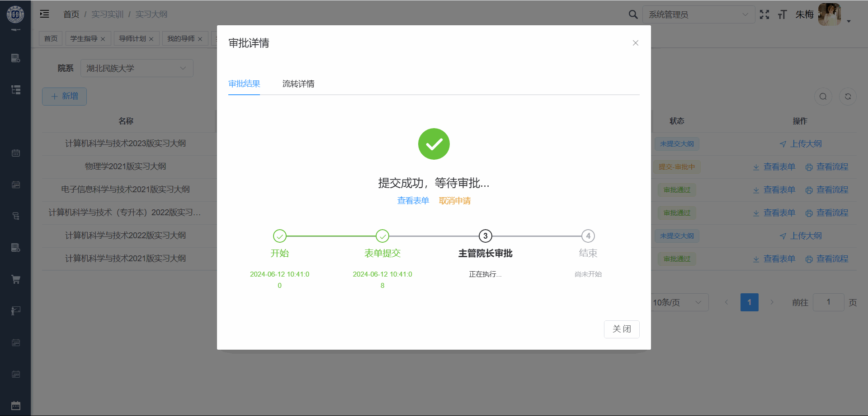
Task: Click the shopping cart sidebar icon
Action: (16, 279)
